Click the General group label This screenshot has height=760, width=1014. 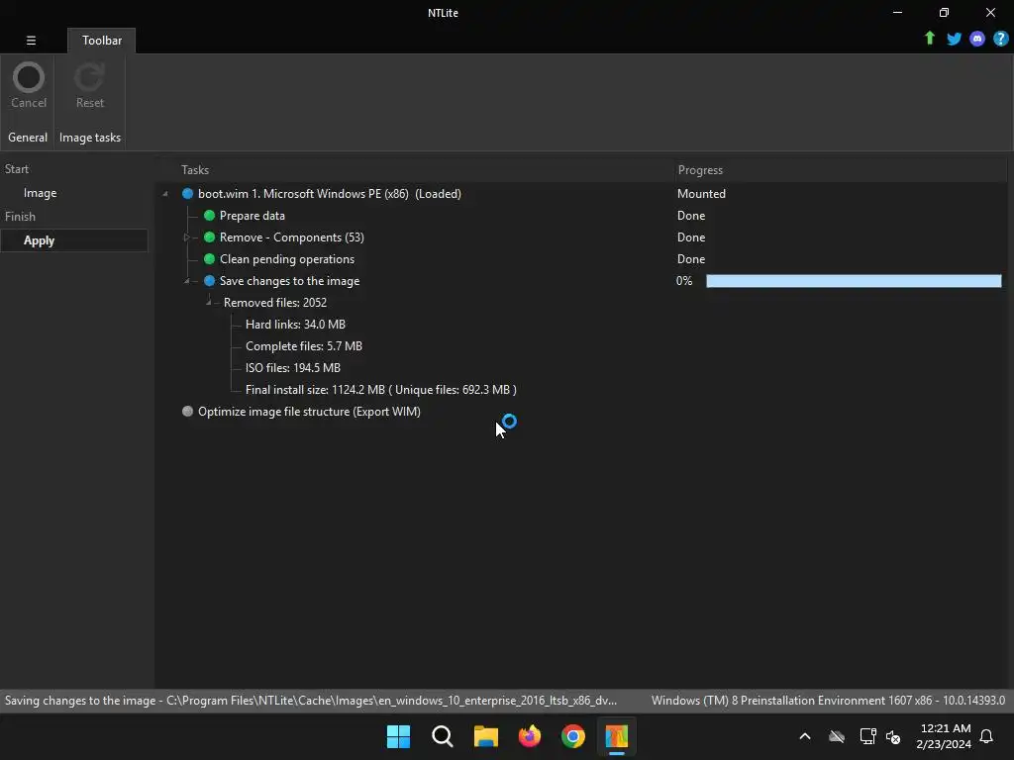[x=27, y=138]
